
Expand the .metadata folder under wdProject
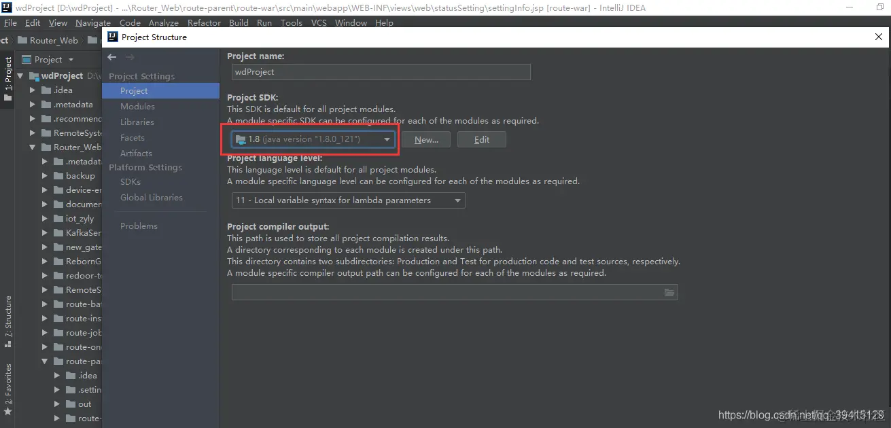[x=32, y=105]
